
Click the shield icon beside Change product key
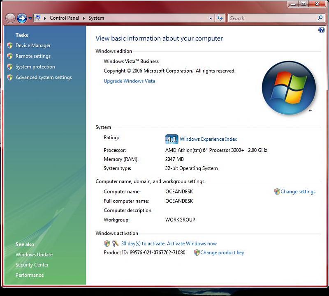coord(197,252)
